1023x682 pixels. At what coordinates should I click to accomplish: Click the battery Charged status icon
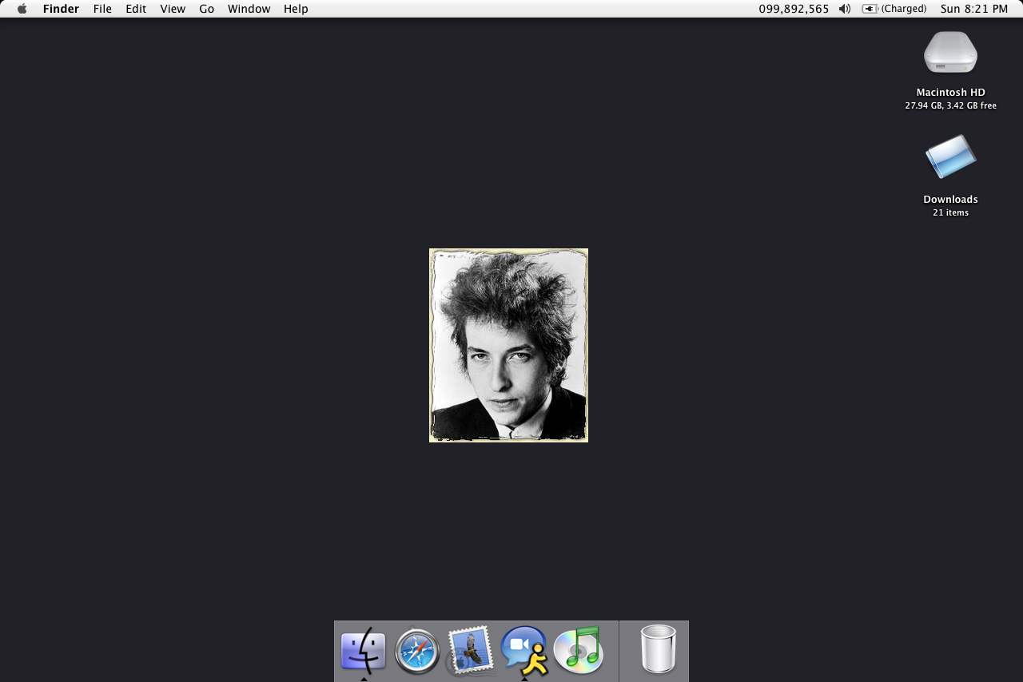pyautogui.click(x=894, y=9)
